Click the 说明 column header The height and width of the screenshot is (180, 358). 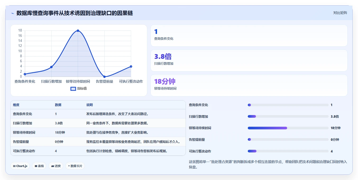tap(89, 105)
